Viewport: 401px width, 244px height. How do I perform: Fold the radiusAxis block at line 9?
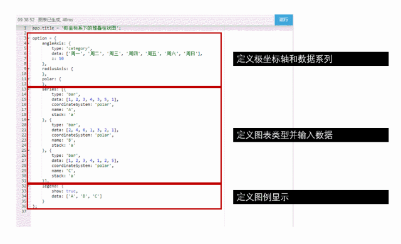pos(29,69)
